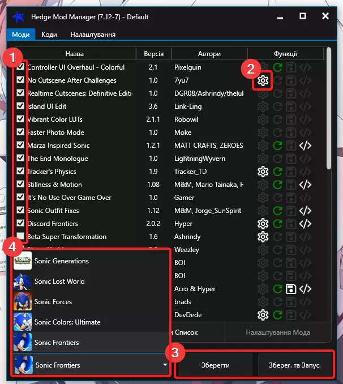This screenshot has width=343, height=384.
Task: Click the Налаштування Мода button
Action: [278, 332]
